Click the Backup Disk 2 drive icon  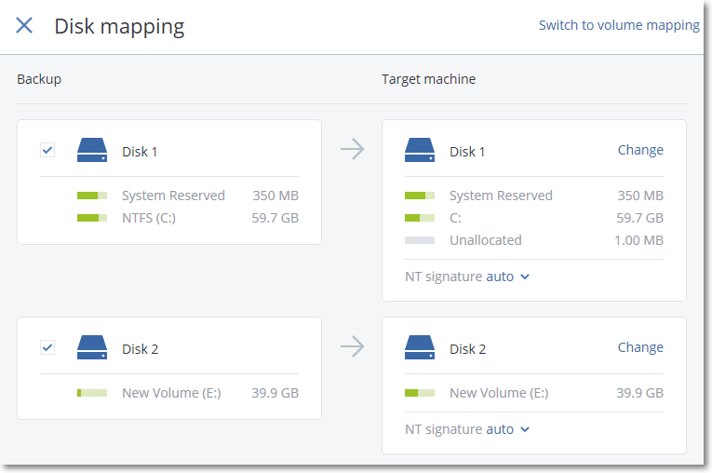92,348
